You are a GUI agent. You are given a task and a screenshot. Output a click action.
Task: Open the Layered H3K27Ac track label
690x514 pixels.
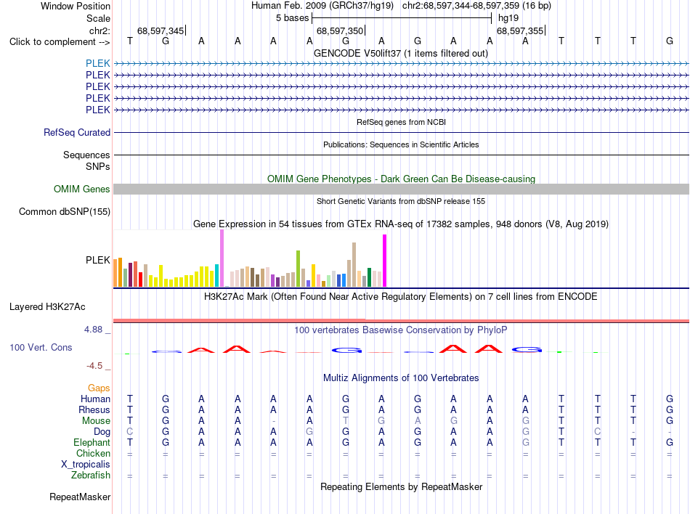tap(47, 307)
